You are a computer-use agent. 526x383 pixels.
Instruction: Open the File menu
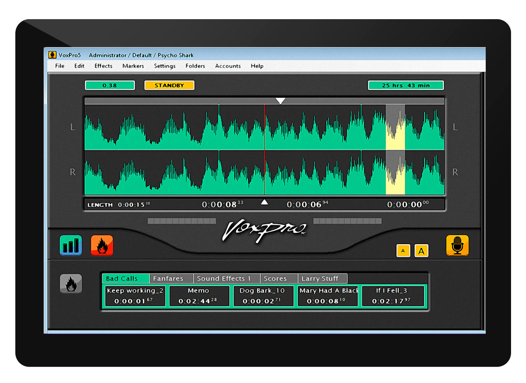60,66
